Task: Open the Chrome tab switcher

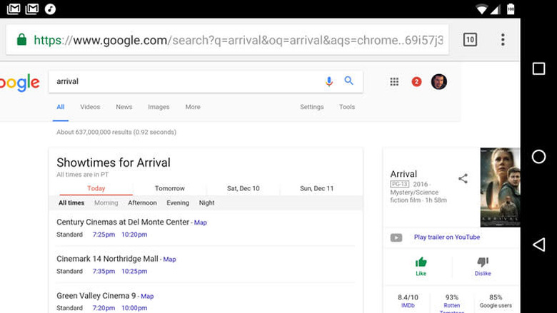Action: [470, 40]
